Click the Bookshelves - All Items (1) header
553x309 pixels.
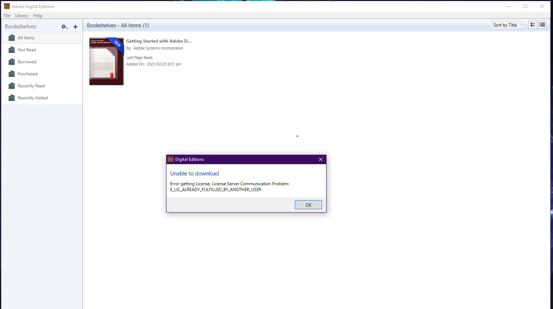(118, 25)
